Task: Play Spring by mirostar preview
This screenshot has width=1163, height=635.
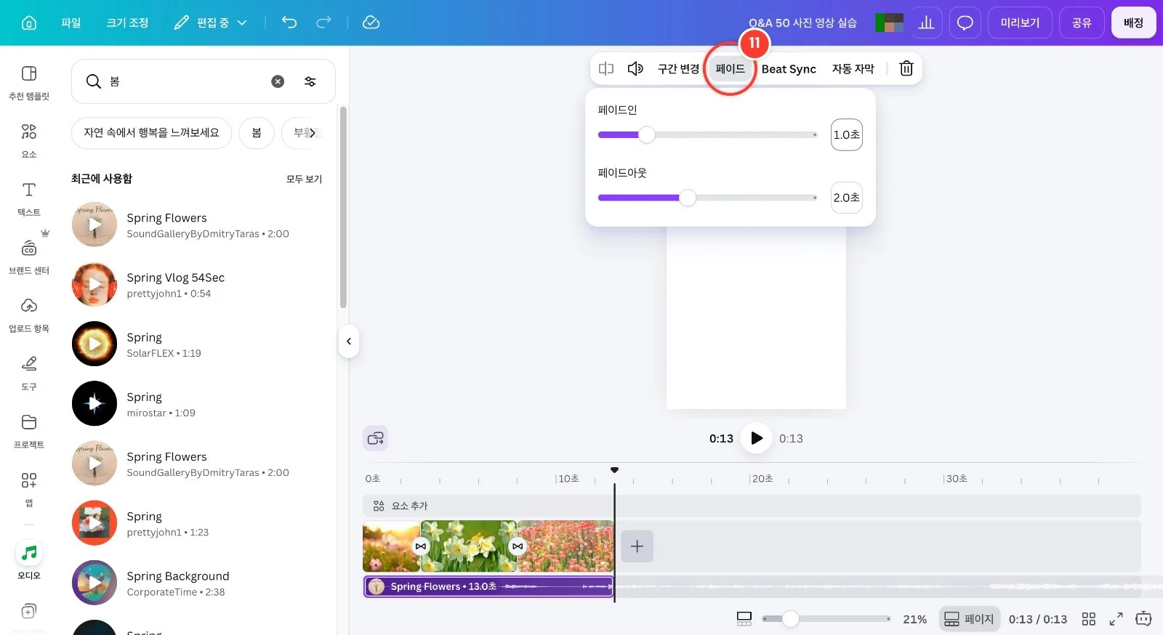Action: tap(94, 403)
